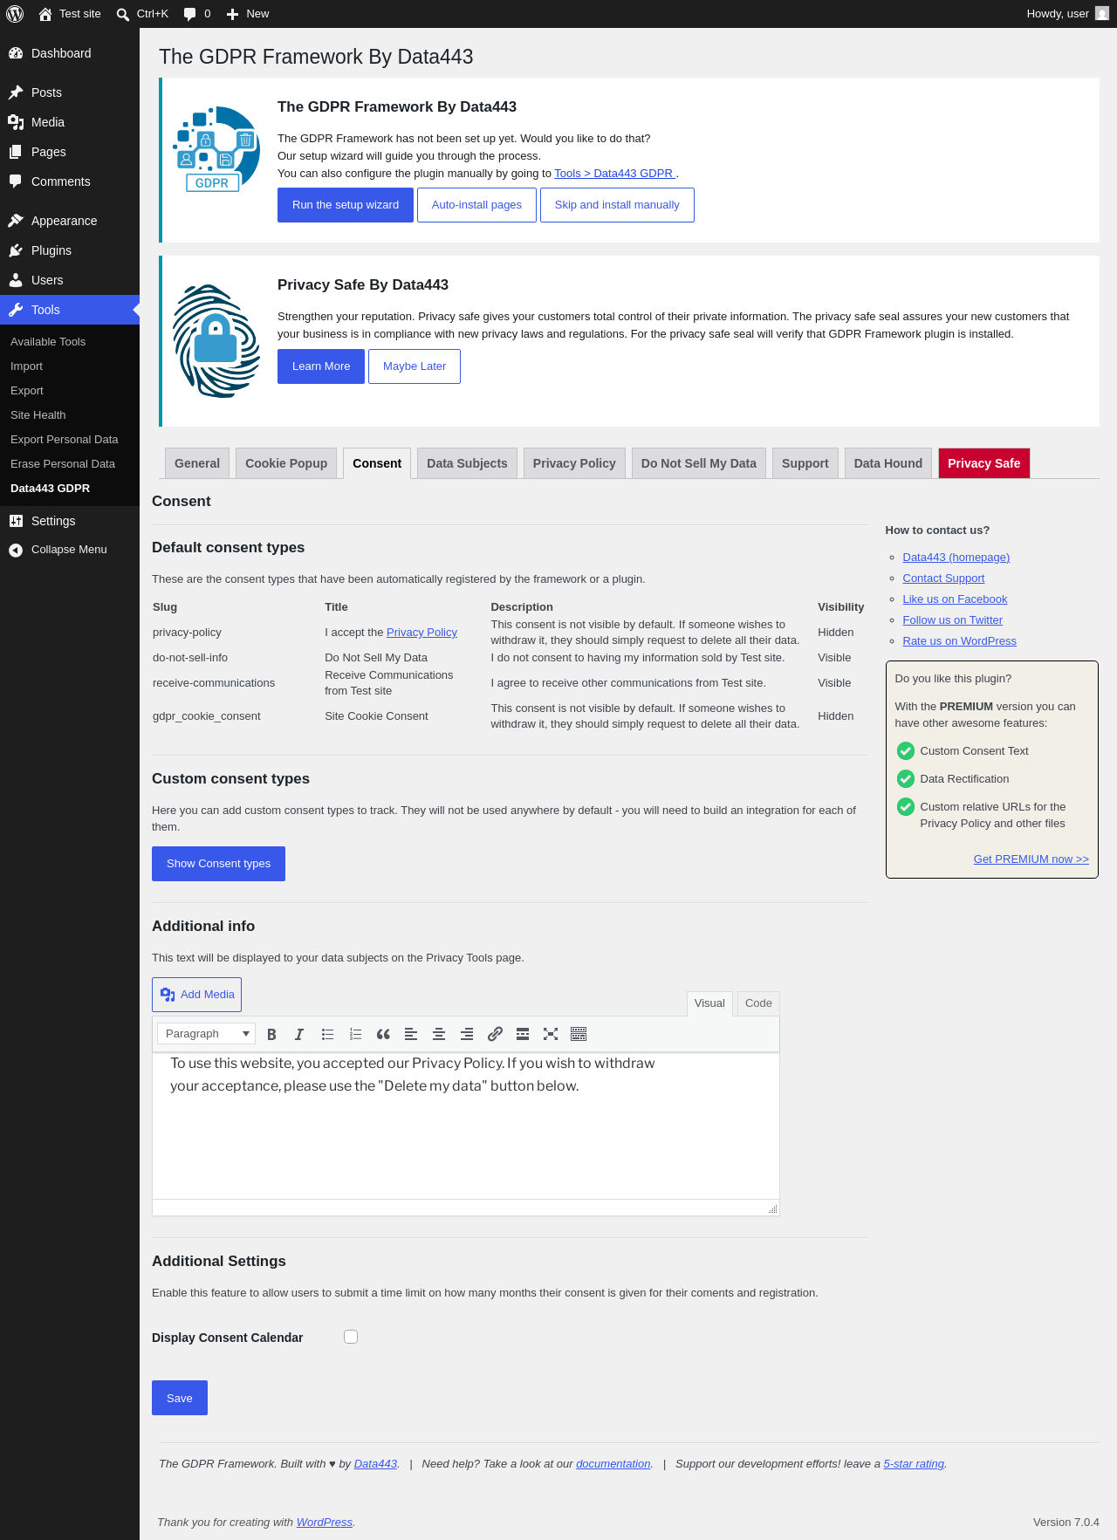Screen dimensions: 1117x1540
Task: Open the Ctrl+K search icon
Action: 123,14
